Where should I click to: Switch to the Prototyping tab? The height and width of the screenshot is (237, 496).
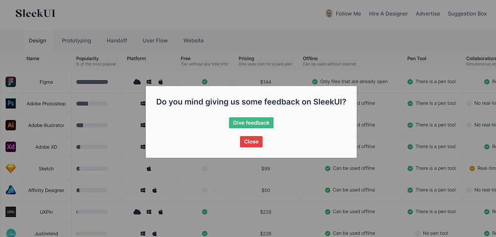click(x=76, y=41)
